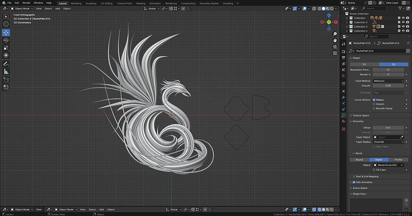Image resolution: width=412 pixels, height=216 pixels.
Task: Switch to the Shading workspace tab
Action: point(140,4)
